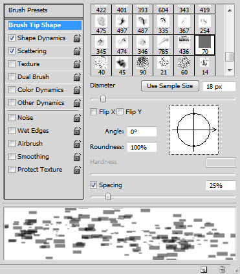This screenshot has width=240, height=274.
Task: Enable the Noise checkbox
Action: 12,118
